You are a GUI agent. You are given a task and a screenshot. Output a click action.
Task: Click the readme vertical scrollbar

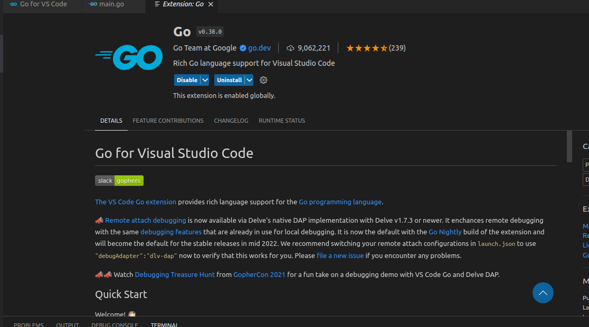[x=569, y=146]
